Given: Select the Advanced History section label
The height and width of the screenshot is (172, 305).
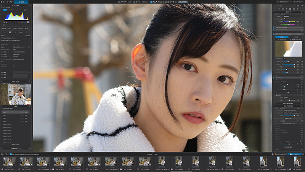Looking at the screenshot, I should [x=8, y=108].
